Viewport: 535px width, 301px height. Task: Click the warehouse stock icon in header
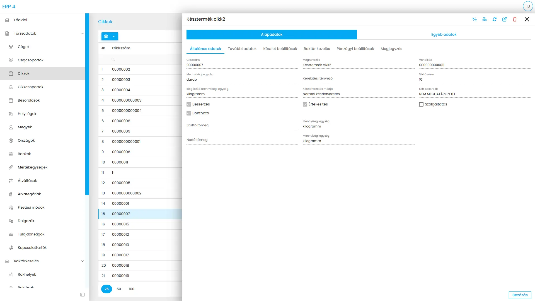point(484,19)
